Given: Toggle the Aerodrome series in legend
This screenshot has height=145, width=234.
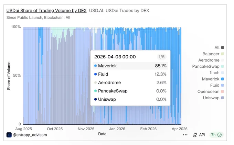Looking at the screenshot, I should tap(211, 60).
